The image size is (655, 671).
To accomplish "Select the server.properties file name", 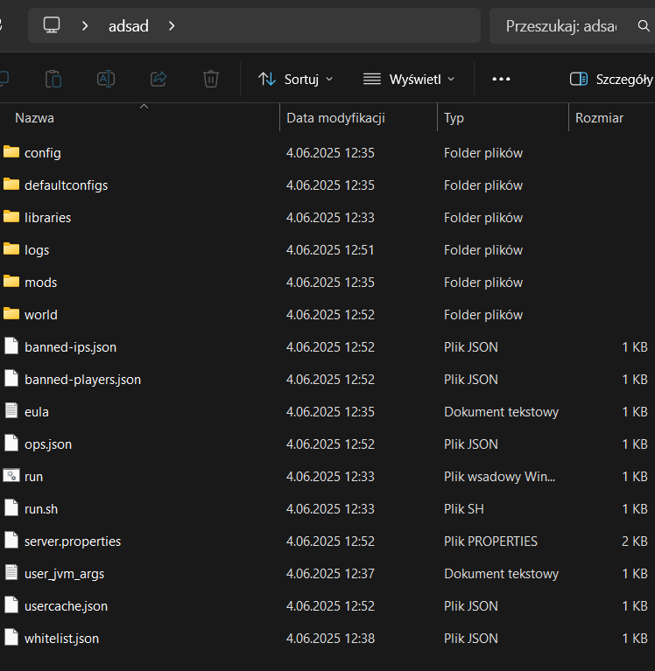I will click(73, 542).
